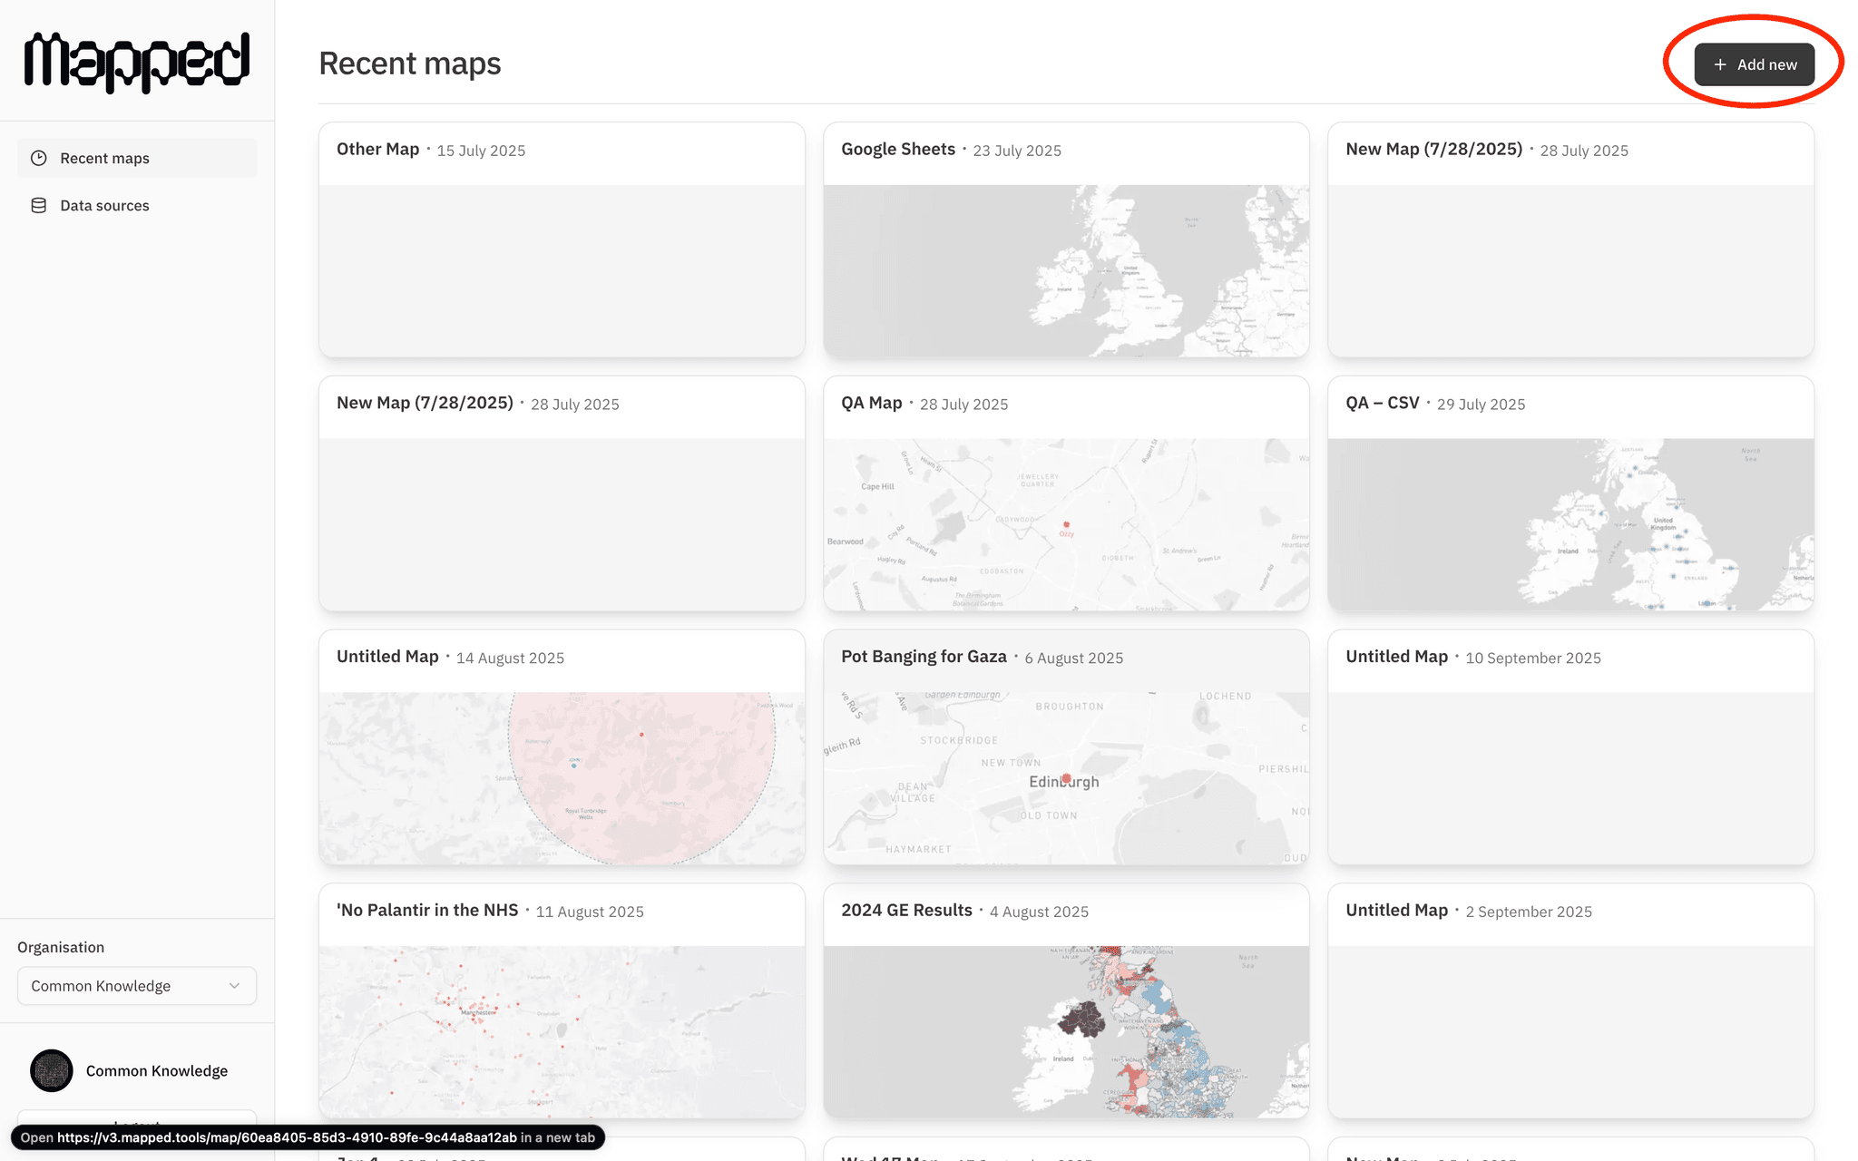Open the Organisation dropdown chevron
This screenshot has height=1161, width=1858.
pyautogui.click(x=234, y=986)
